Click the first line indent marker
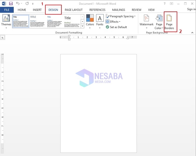This screenshot has width=196, height=156. (x=69, y=37)
